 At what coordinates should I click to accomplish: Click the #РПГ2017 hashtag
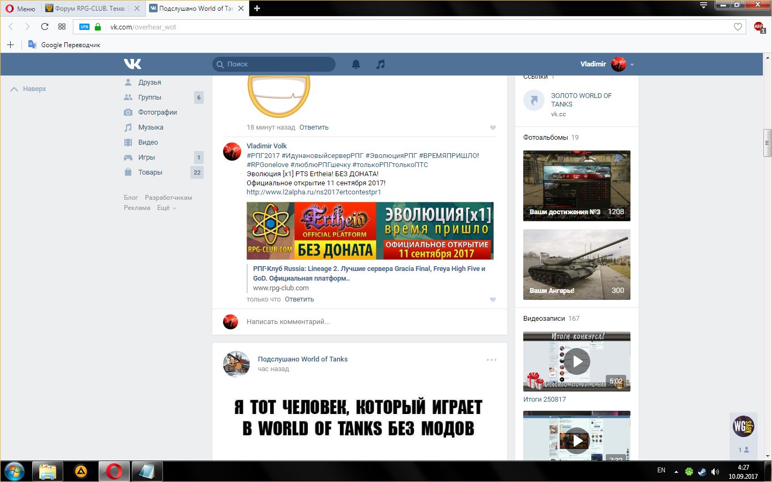pyautogui.click(x=263, y=156)
